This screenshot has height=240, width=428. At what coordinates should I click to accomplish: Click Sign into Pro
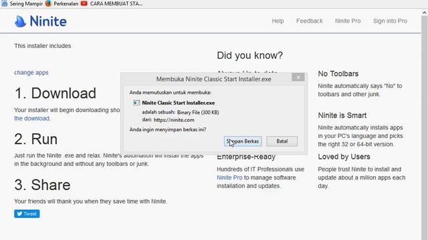(390, 21)
